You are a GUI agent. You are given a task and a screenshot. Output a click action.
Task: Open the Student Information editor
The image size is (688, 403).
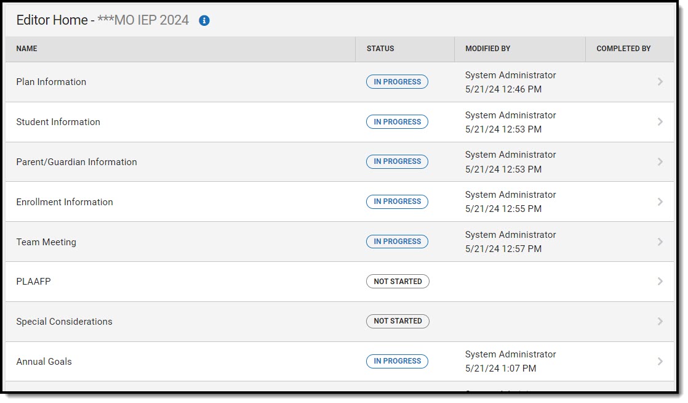(58, 122)
